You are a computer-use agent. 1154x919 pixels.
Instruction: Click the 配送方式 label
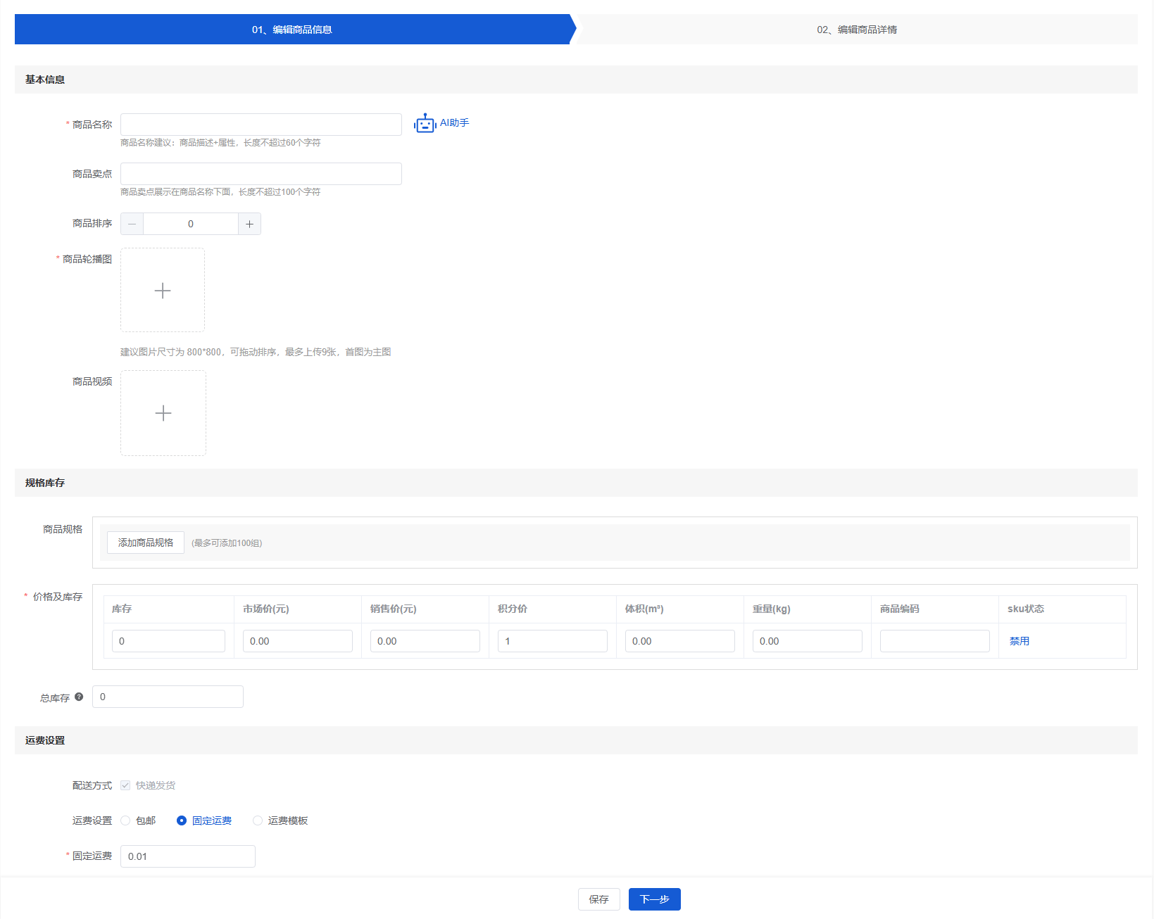point(92,785)
